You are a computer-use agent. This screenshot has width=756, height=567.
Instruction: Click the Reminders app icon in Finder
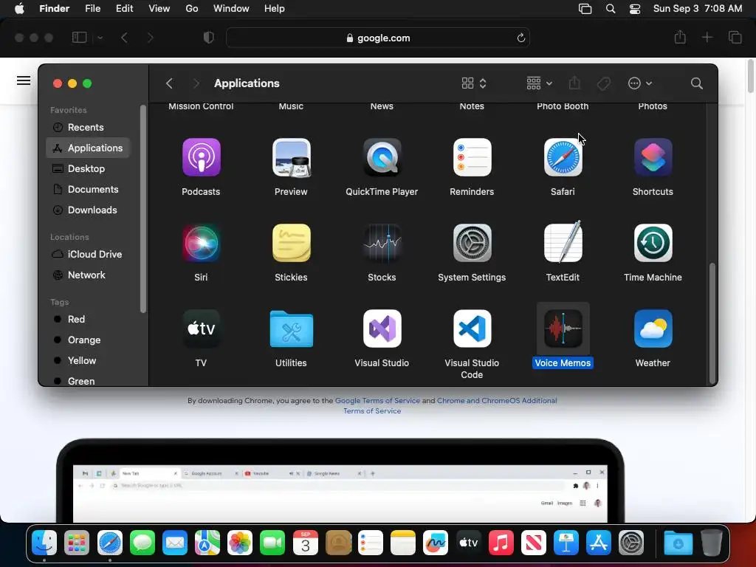click(472, 157)
